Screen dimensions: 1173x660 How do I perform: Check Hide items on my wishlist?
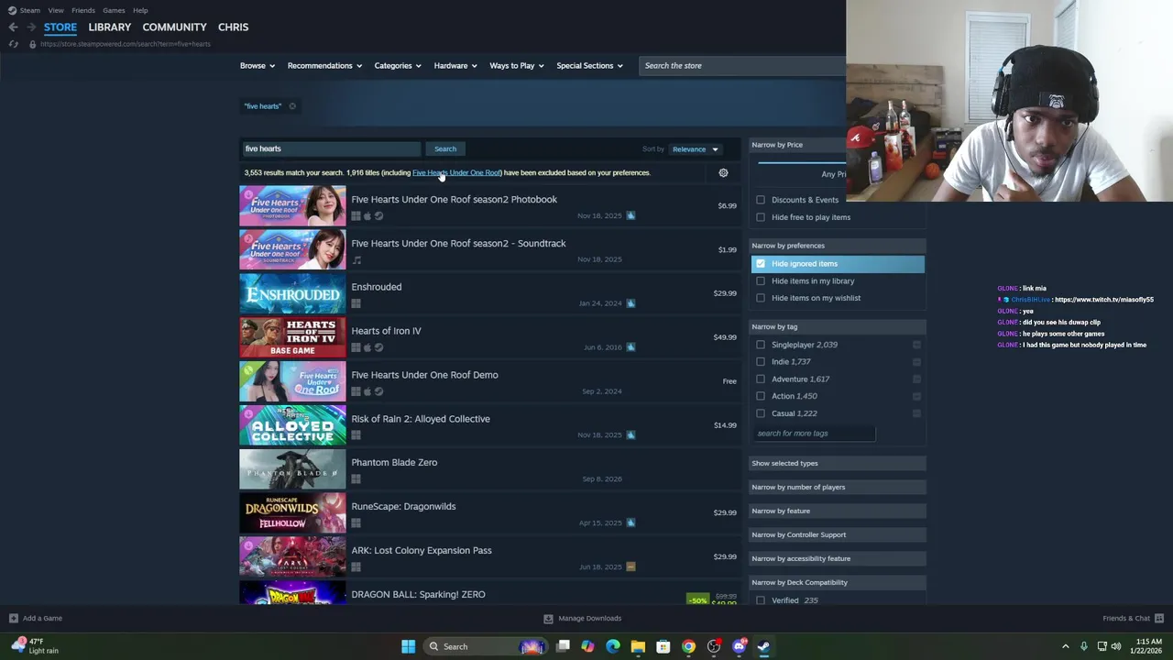click(761, 298)
